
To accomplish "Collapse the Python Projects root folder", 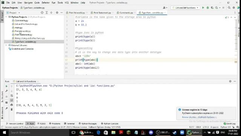I will pos(6,17).
